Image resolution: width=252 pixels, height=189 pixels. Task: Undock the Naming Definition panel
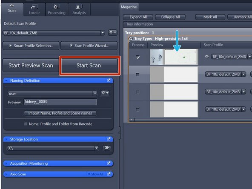coord(109,80)
